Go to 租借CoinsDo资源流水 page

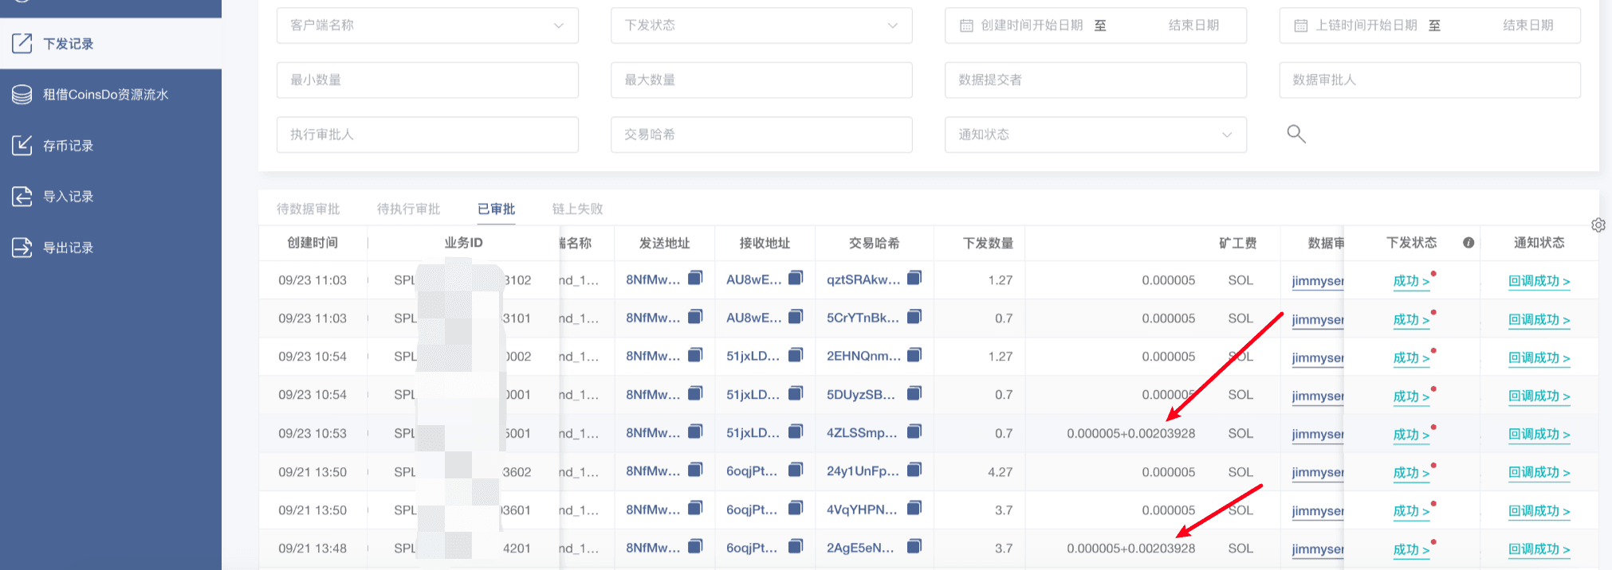pyautogui.click(x=105, y=95)
